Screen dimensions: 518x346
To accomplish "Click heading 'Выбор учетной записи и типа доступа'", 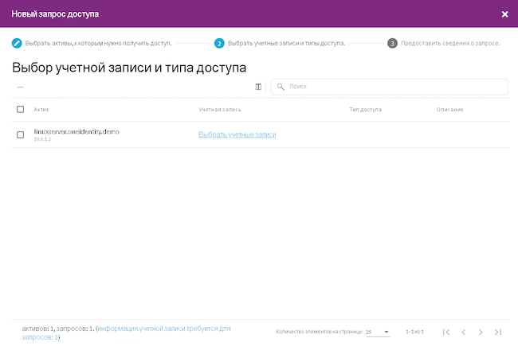I will (x=129, y=68).
